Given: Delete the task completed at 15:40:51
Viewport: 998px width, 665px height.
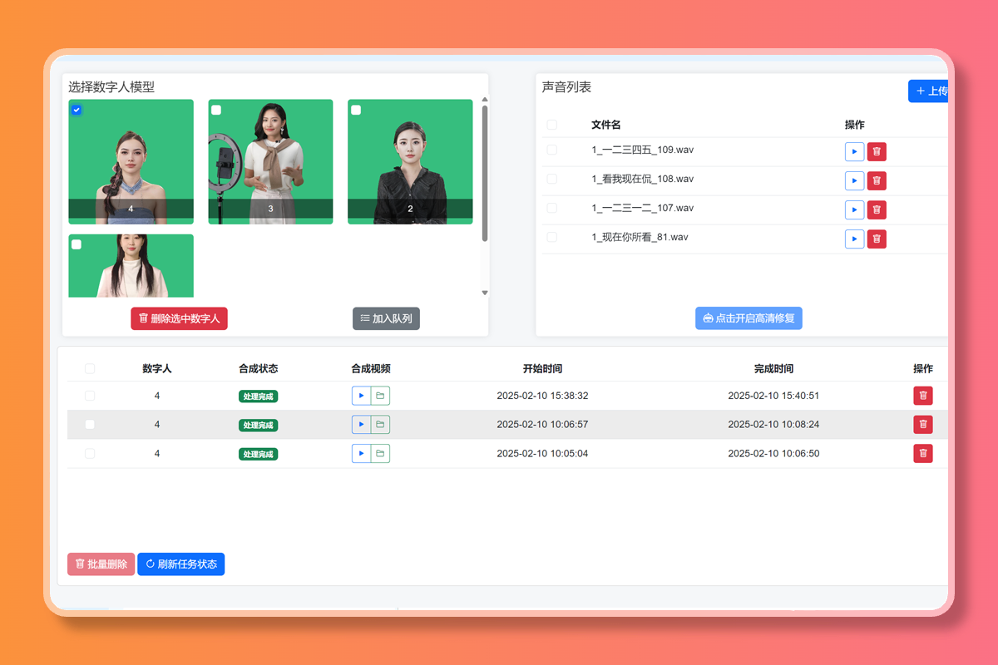Looking at the screenshot, I should (x=922, y=396).
